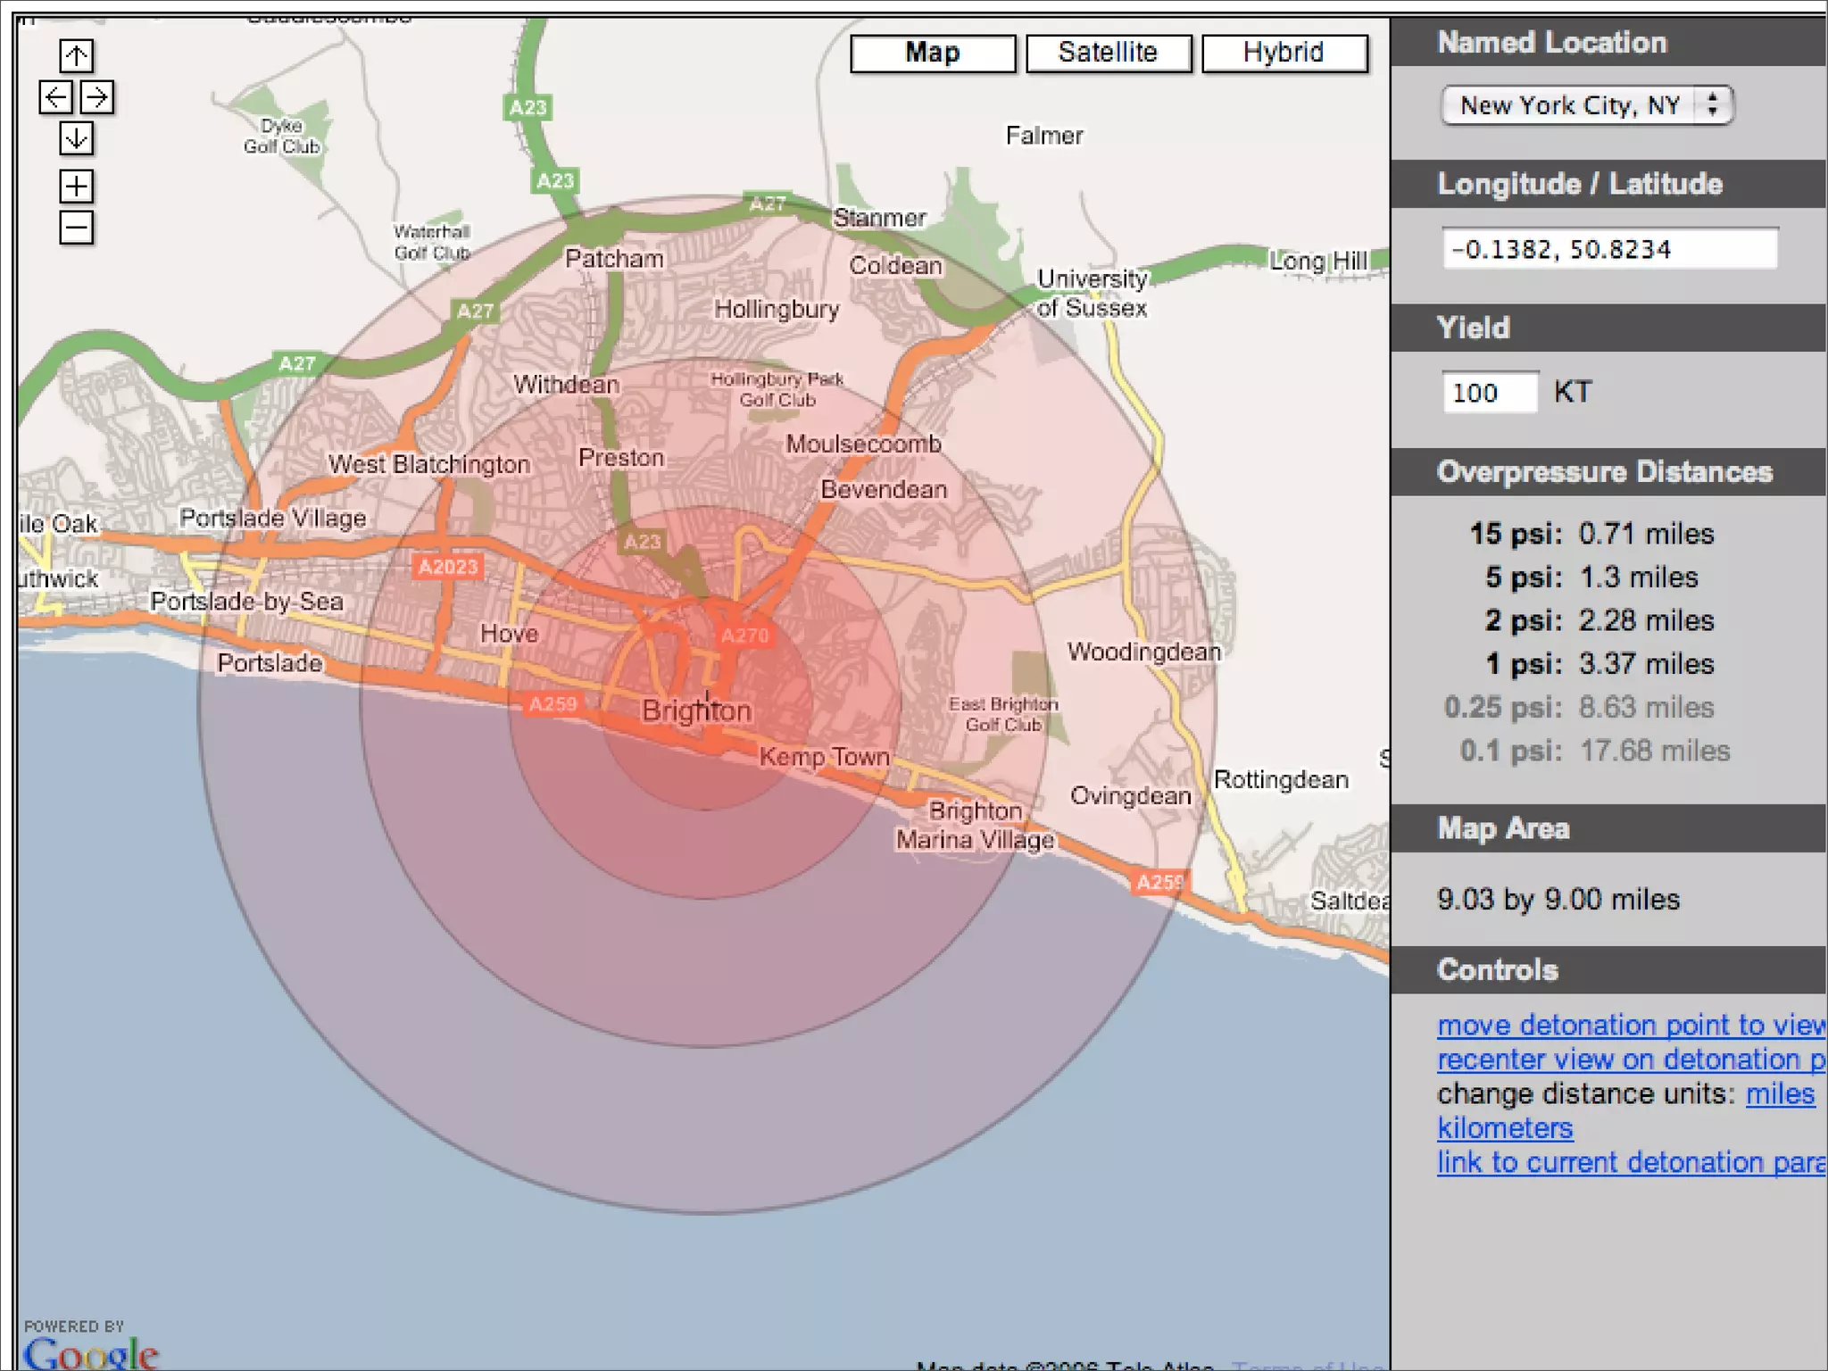Open link to current detonation parameters
The image size is (1828, 1371).
point(1630,1162)
